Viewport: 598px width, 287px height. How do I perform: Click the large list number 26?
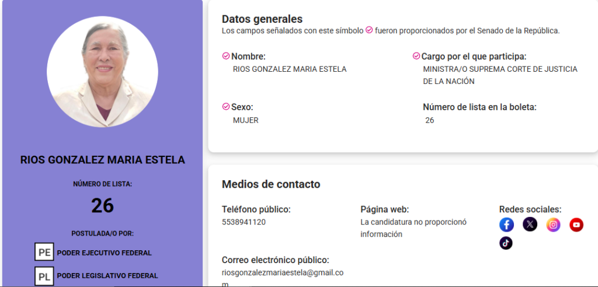103,206
